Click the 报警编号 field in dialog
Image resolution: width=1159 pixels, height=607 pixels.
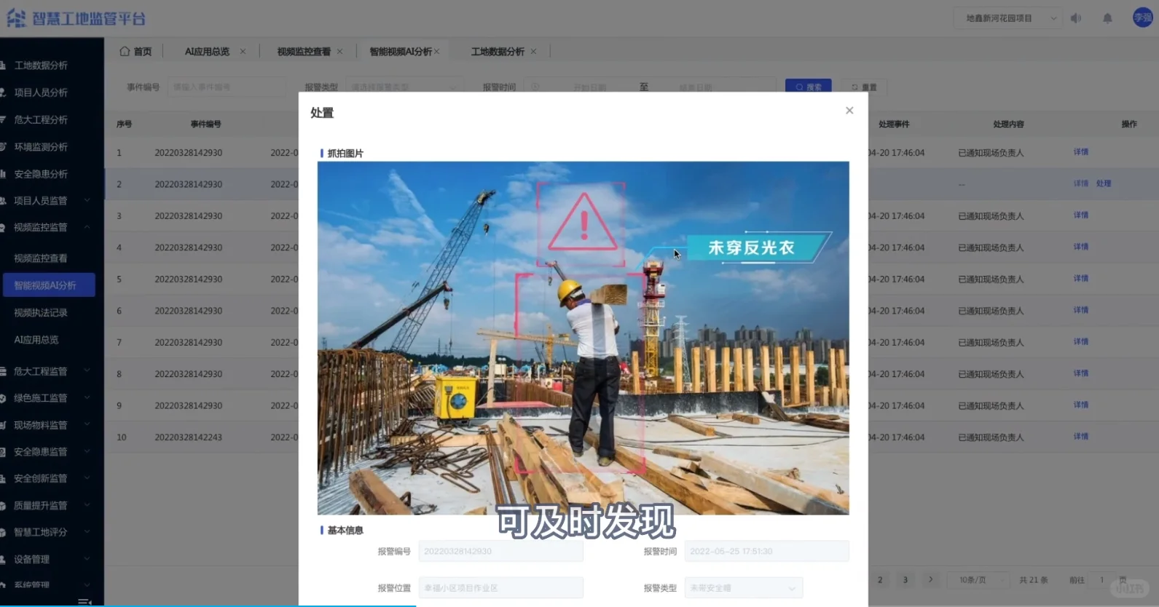500,551
